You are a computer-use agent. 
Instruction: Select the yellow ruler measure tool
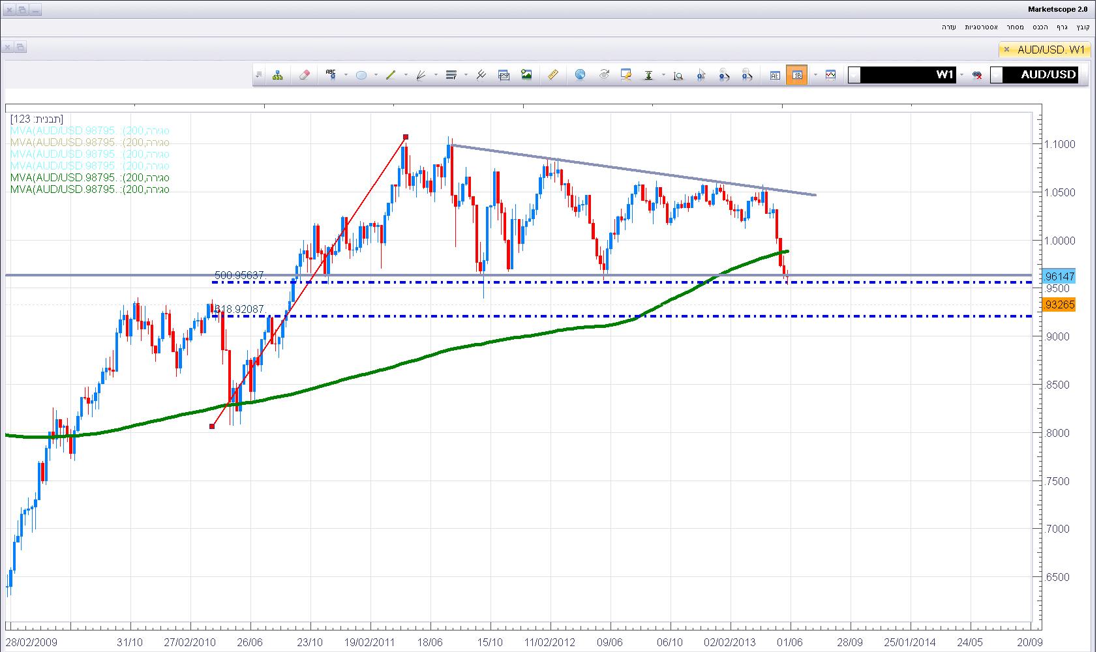(x=552, y=75)
